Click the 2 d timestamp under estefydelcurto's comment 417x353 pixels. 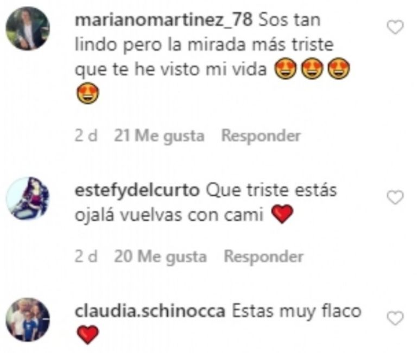(86, 256)
